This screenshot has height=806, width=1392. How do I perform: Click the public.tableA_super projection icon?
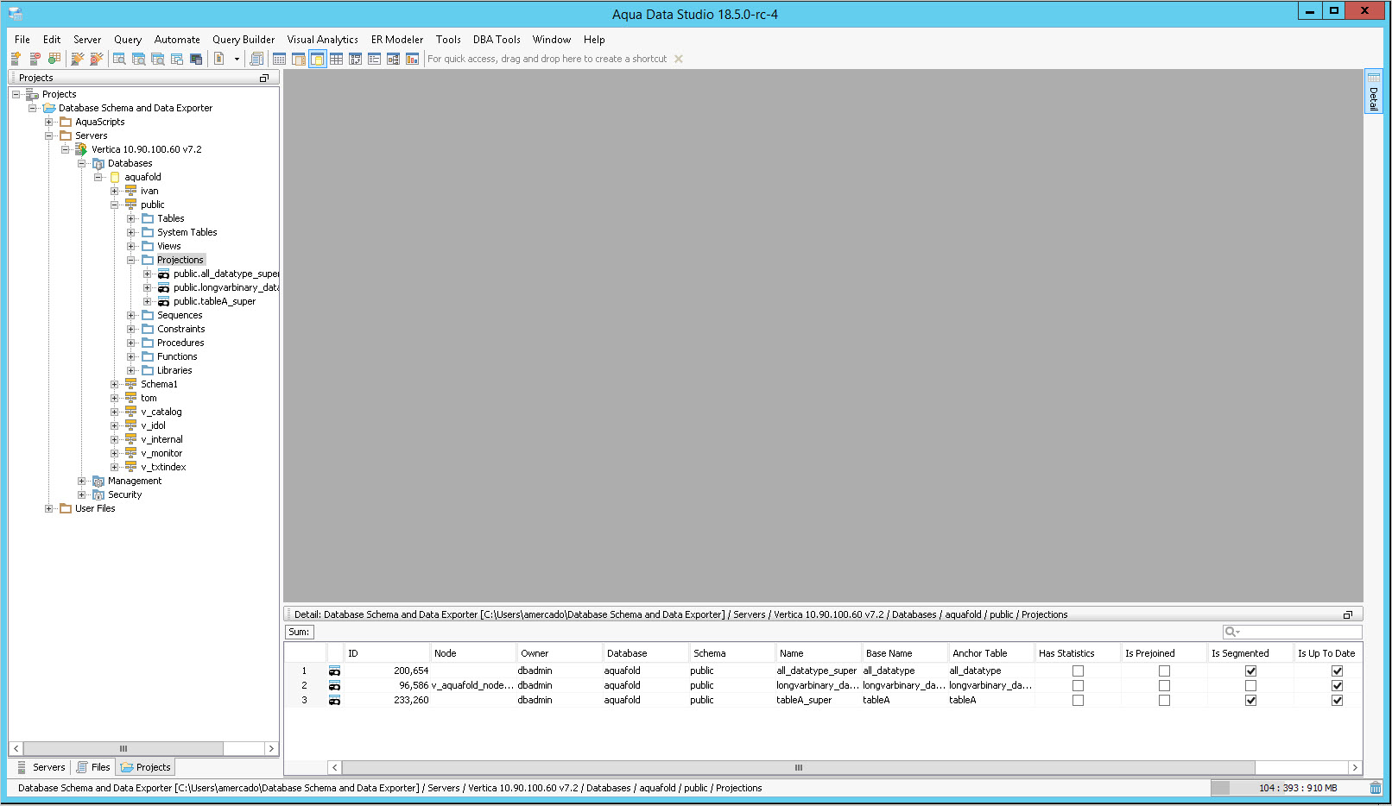pos(163,301)
